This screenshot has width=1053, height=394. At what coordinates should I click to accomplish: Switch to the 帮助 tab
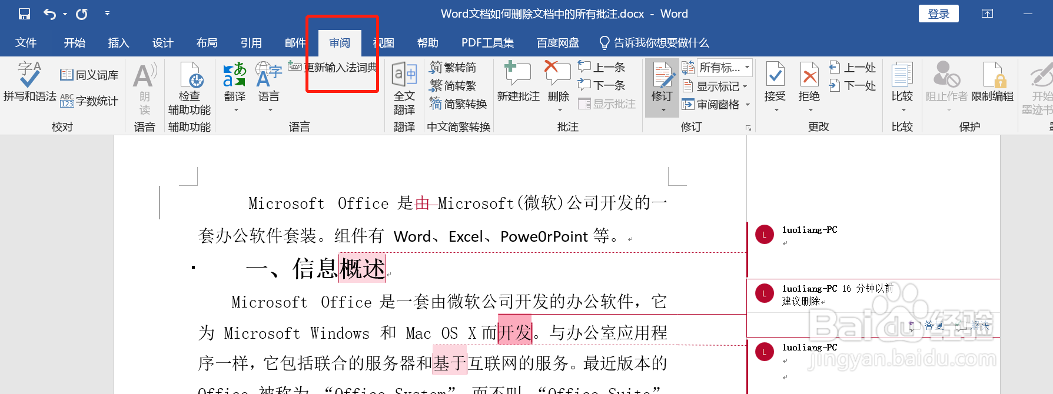(428, 42)
